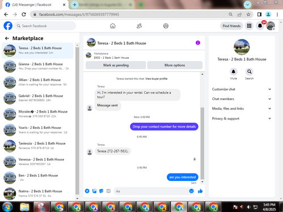The width and height of the screenshot is (283, 212).
Task: Open the $900 2 Beds listing link
Action: click(x=112, y=58)
